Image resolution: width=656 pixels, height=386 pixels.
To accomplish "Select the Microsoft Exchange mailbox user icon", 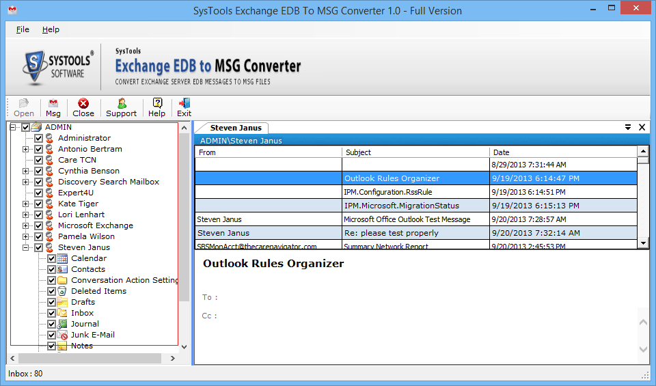I will [x=50, y=225].
